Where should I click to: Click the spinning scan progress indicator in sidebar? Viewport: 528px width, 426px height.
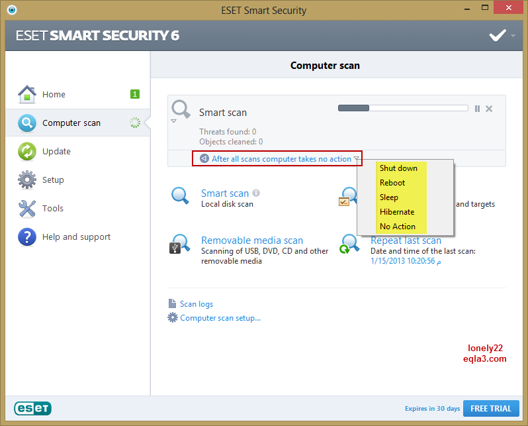click(x=135, y=123)
